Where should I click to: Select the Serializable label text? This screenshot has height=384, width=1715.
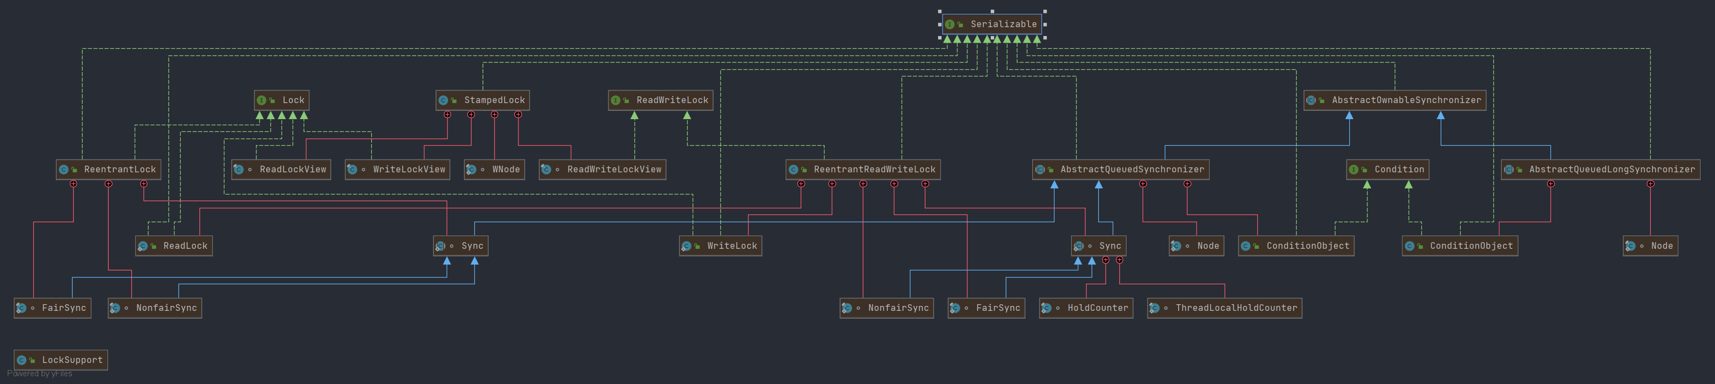1004,24
